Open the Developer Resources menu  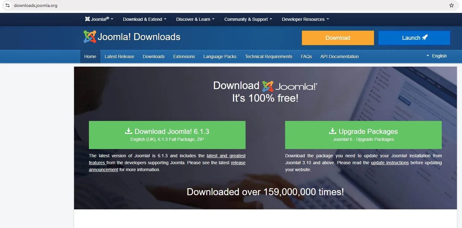tap(305, 19)
